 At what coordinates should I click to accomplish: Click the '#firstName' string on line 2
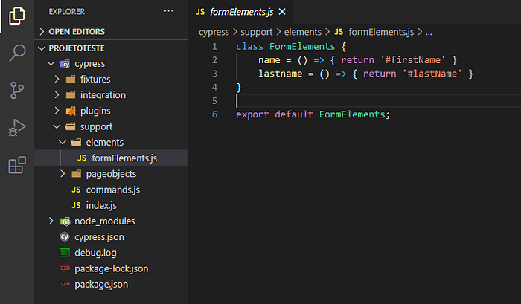[412, 60]
